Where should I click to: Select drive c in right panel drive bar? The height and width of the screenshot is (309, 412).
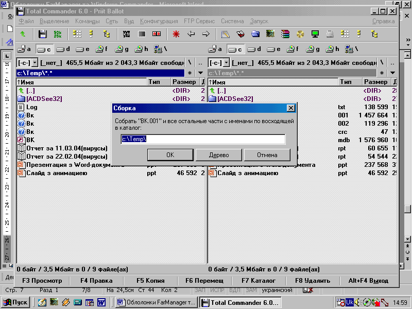pos(235,49)
